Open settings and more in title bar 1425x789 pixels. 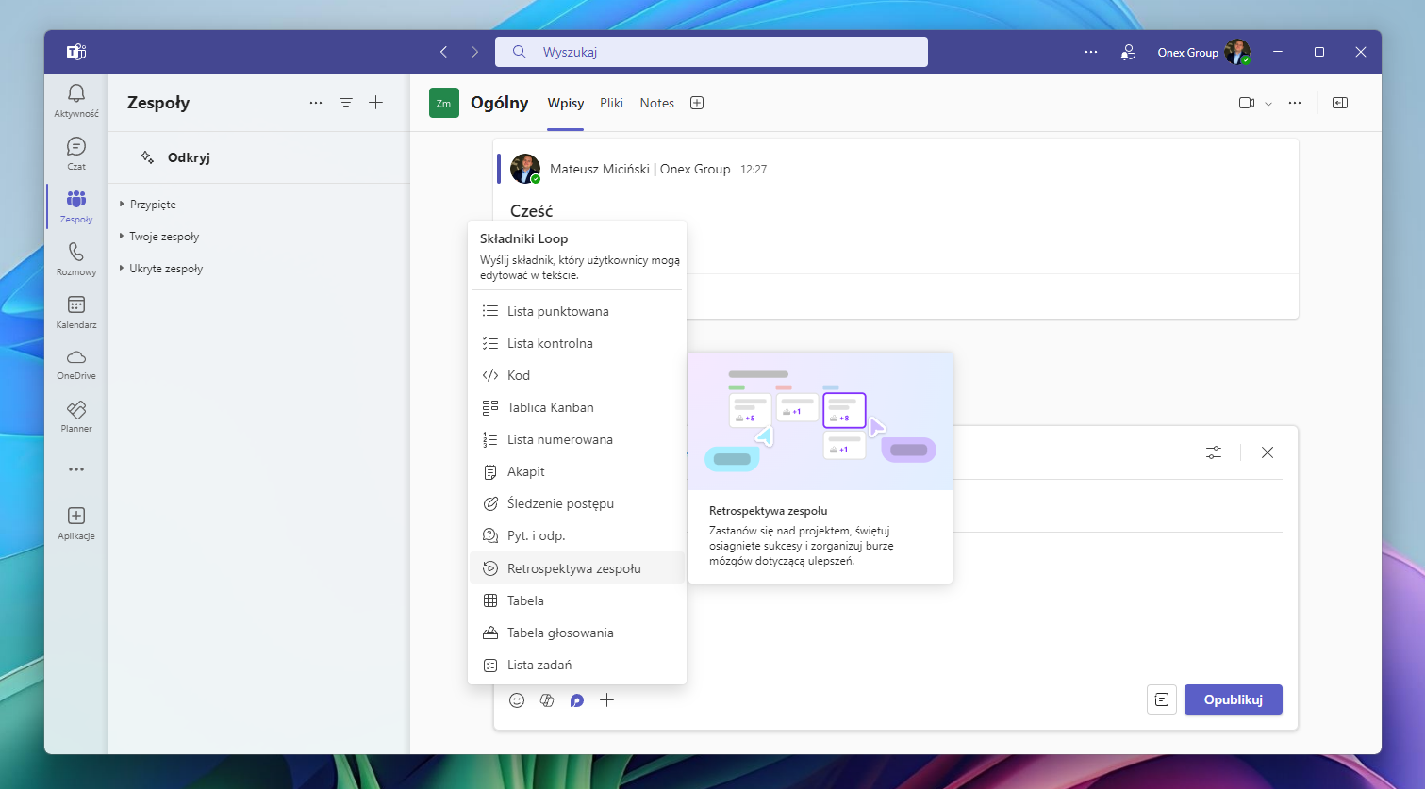pyautogui.click(x=1091, y=52)
